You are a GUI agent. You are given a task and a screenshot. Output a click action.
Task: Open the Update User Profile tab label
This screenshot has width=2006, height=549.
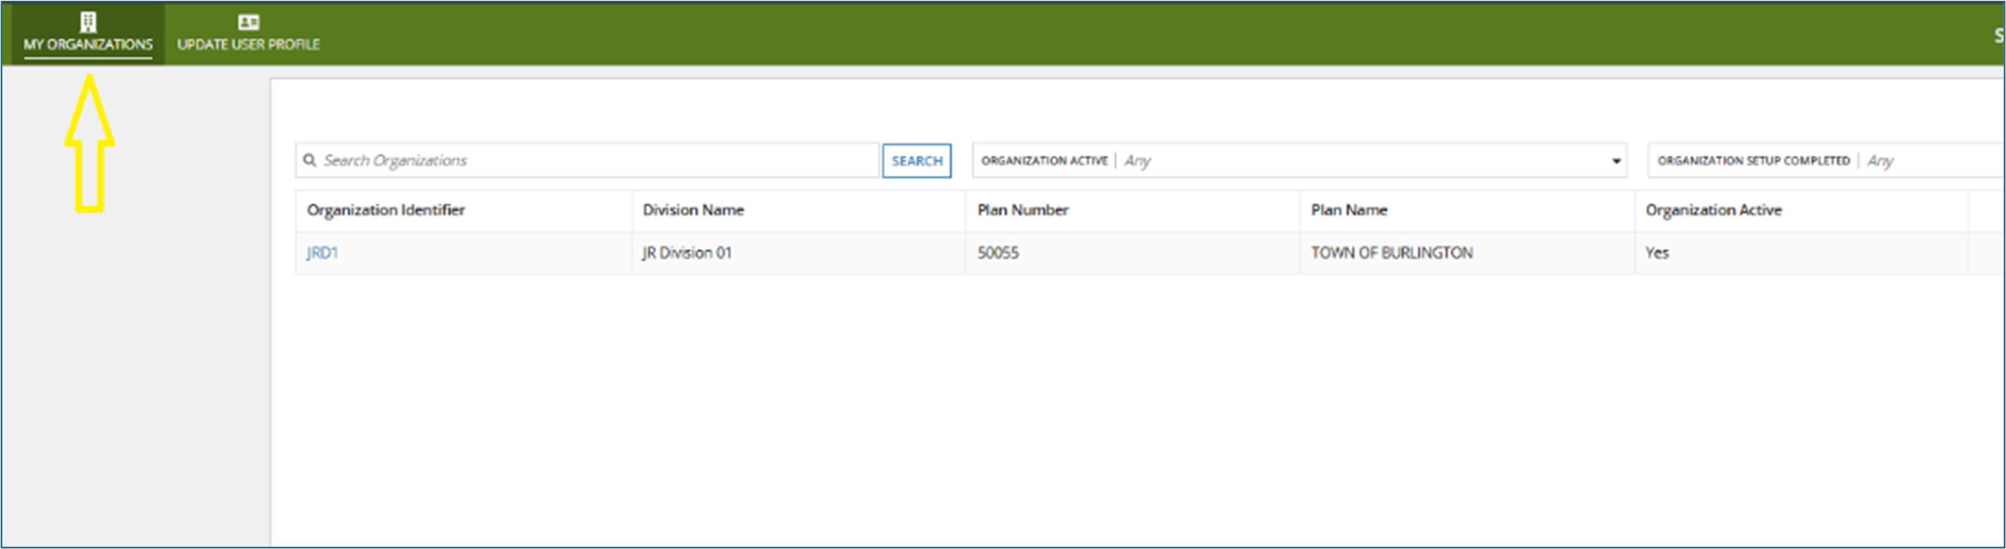[x=248, y=45]
